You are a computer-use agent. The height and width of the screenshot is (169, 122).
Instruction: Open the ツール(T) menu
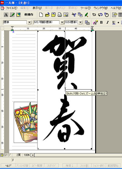point(86,8)
